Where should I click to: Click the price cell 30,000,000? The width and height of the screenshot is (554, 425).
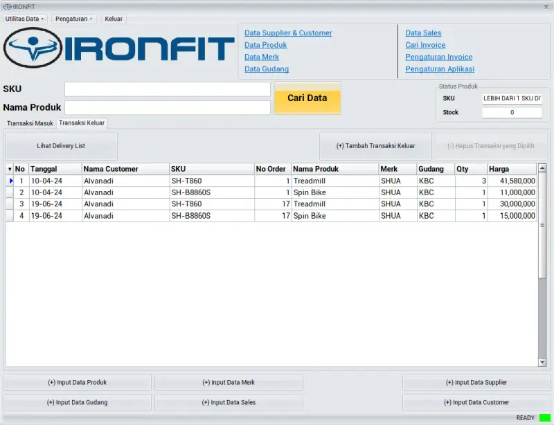pyautogui.click(x=512, y=204)
